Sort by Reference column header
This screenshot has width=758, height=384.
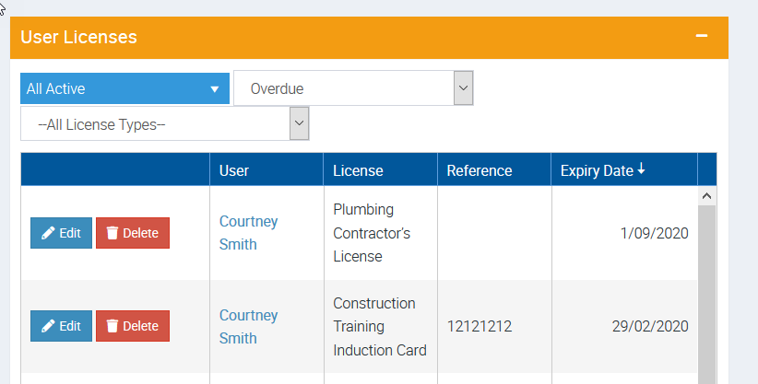[480, 170]
